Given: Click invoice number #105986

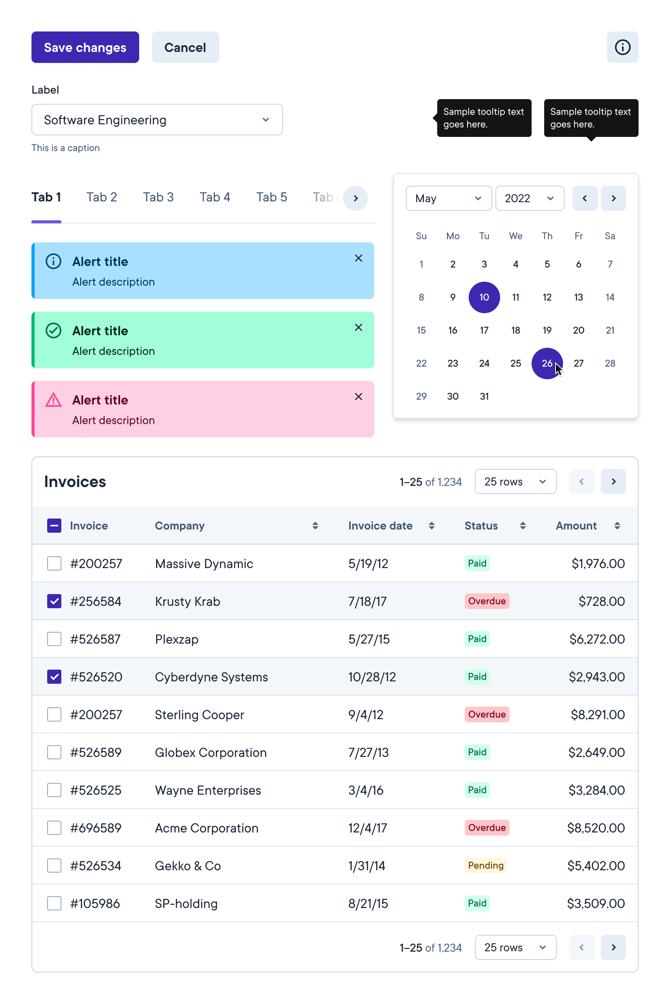Looking at the screenshot, I should (95, 904).
